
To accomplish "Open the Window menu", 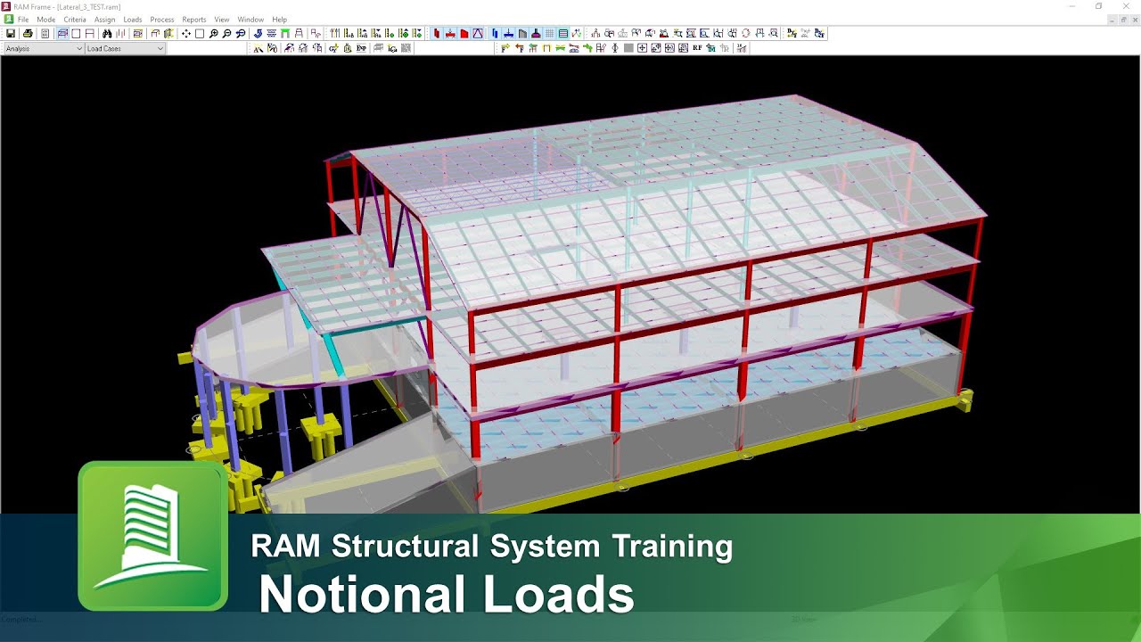I will click(250, 19).
